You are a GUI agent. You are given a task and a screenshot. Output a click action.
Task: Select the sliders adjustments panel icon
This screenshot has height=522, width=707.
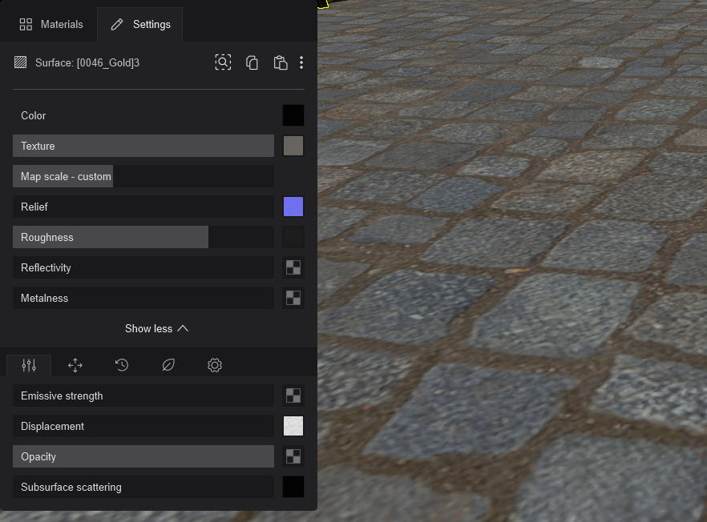[x=29, y=365]
